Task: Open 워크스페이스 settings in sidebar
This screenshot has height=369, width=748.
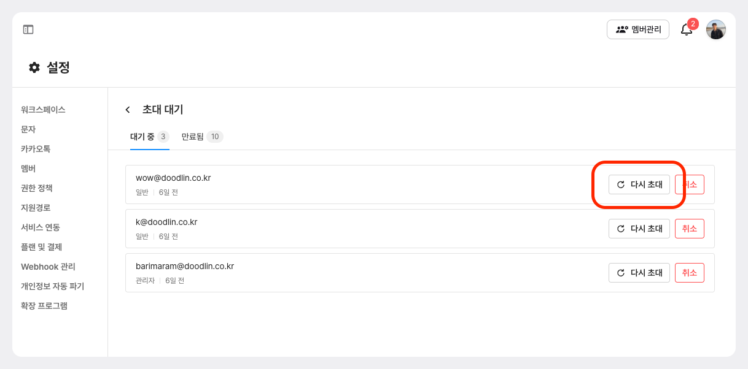Action: [x=43, y=110]
